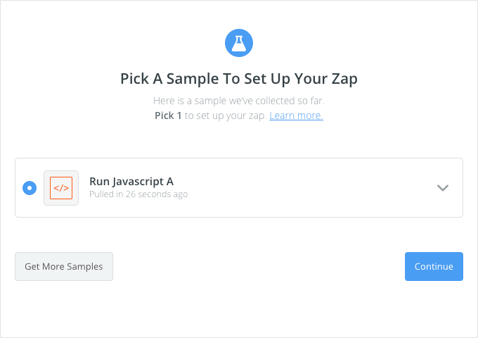Select the Run Javascript A radio button
478x338 pixels.
coord(30,188)
